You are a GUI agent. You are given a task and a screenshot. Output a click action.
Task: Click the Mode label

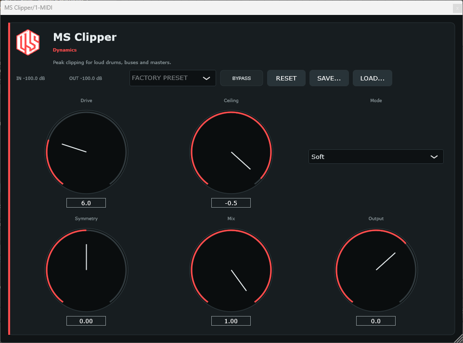[x=376, y=101]
